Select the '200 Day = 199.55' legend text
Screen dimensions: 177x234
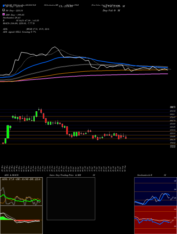[15, 15]
